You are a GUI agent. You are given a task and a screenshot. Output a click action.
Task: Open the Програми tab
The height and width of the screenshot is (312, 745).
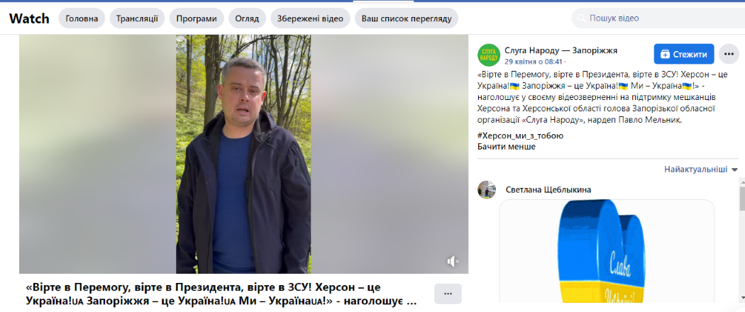197,18
